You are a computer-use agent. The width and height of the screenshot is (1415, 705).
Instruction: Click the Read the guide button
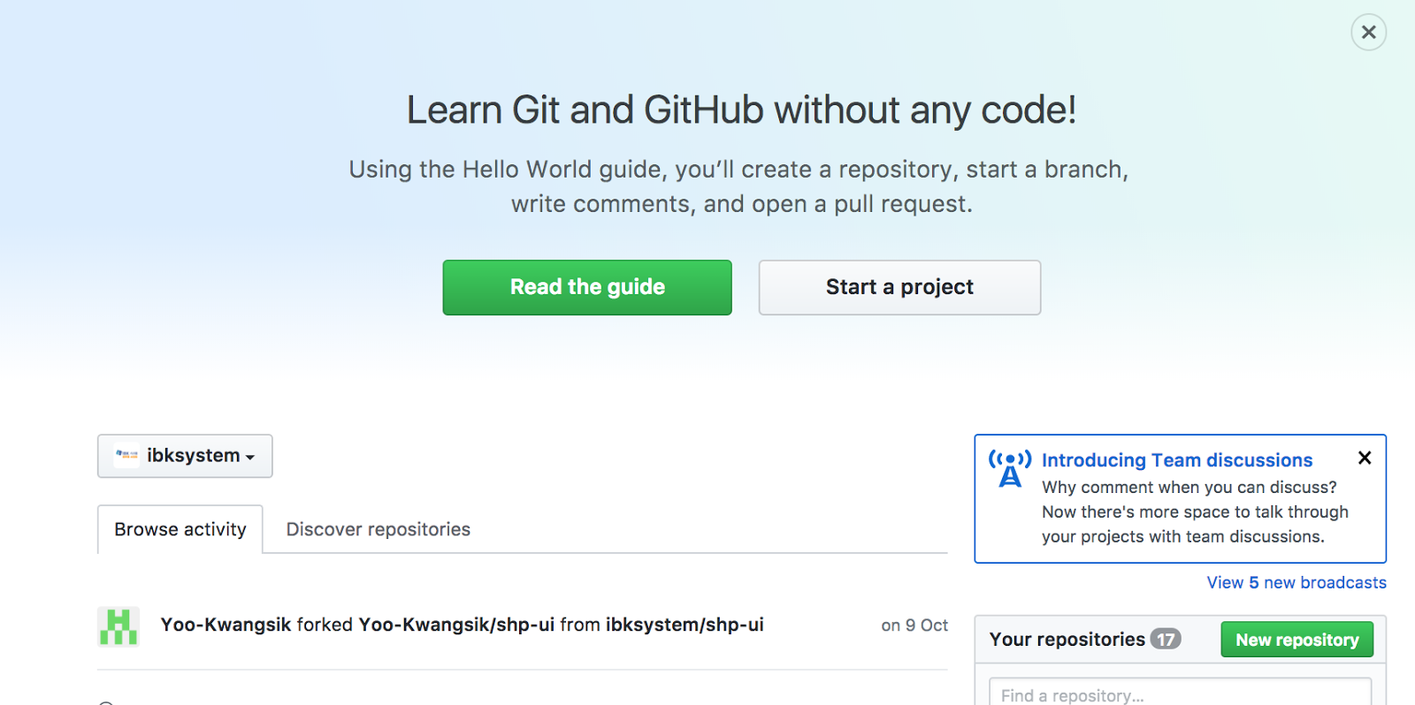tap(587, 287)
